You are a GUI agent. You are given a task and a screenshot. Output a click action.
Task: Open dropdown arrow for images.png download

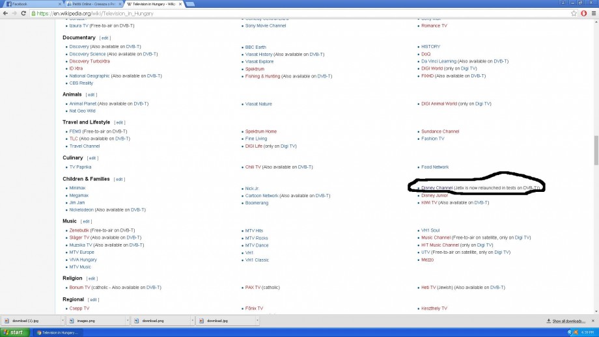[128, 321]
